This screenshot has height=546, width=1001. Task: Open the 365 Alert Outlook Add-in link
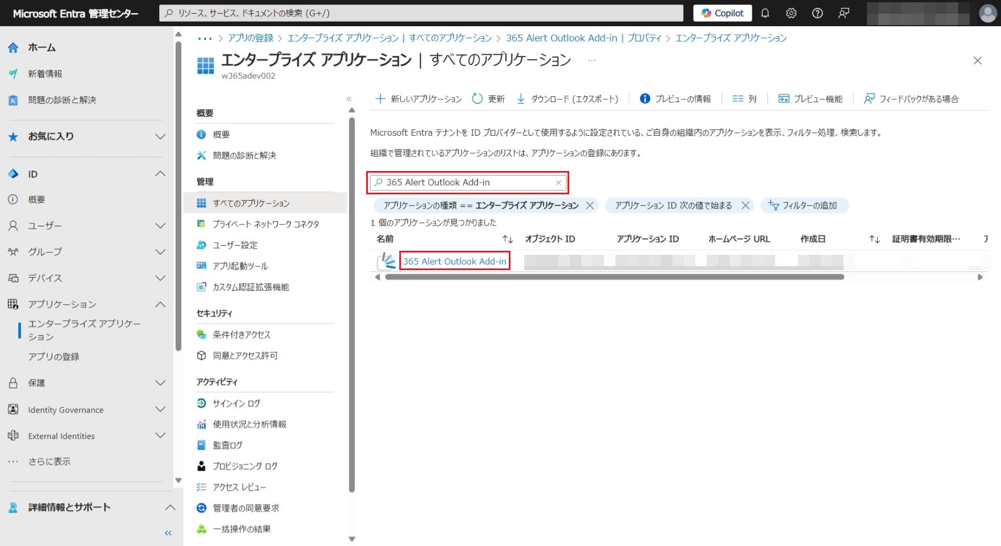point(454,261)
